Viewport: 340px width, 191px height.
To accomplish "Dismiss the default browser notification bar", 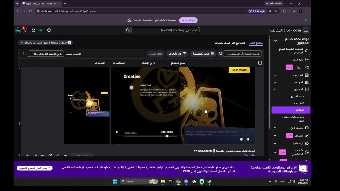I will click(x=306, y=20).
